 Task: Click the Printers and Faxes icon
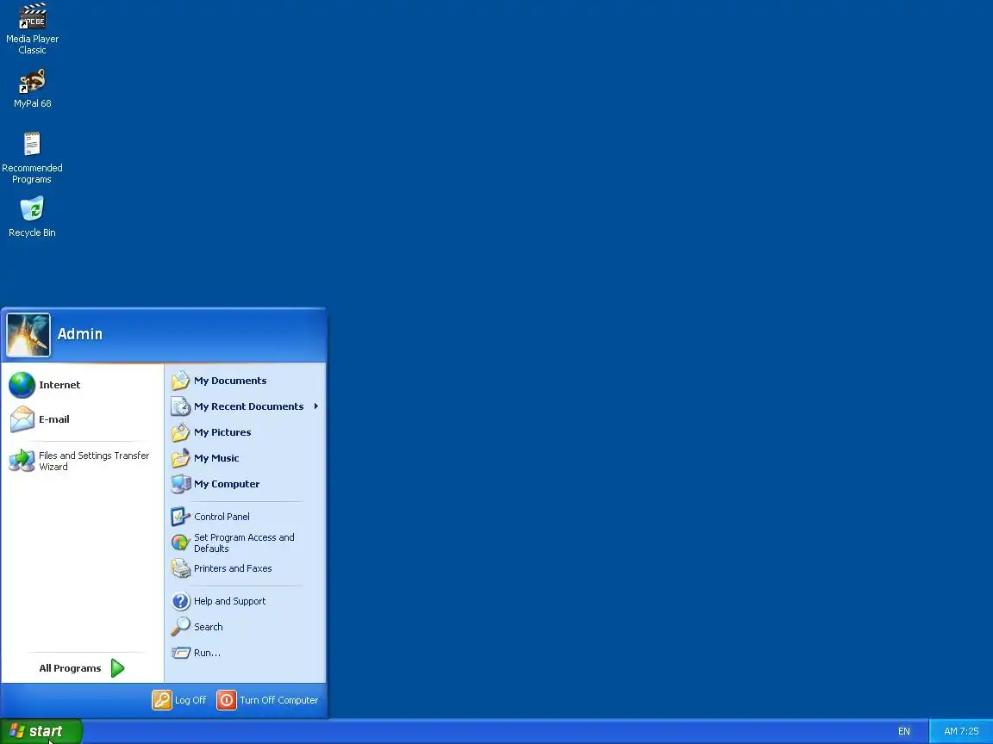[x=180, y=568]
